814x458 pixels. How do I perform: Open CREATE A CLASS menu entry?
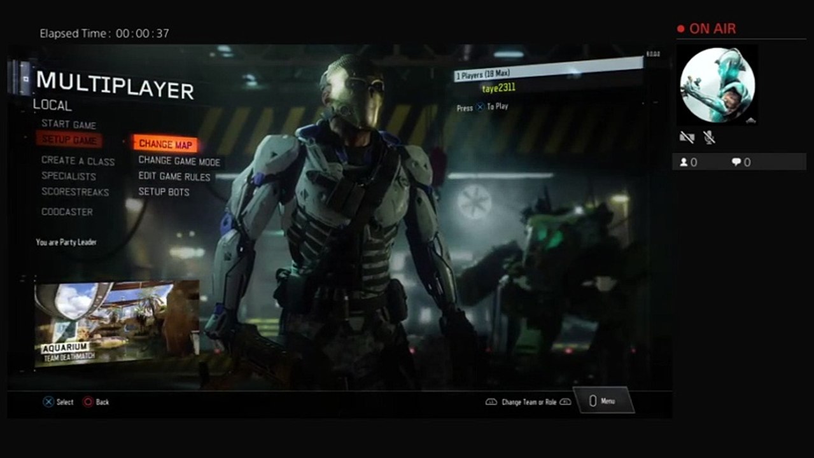[78, 161]
